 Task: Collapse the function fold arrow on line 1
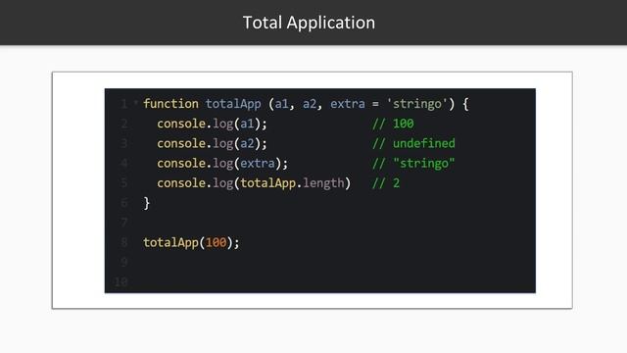click(136, 103)
